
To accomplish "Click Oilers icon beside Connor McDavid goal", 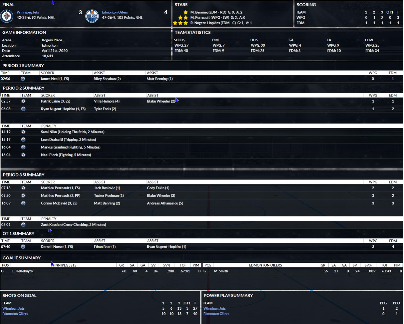I will (x=23, y=203).
